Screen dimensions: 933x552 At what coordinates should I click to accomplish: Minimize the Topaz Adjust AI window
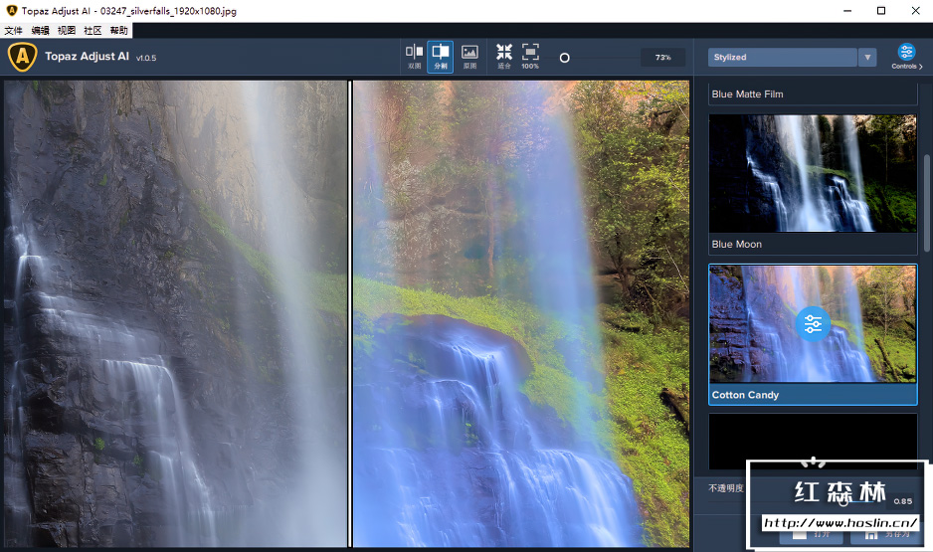[x=847, y=11]
